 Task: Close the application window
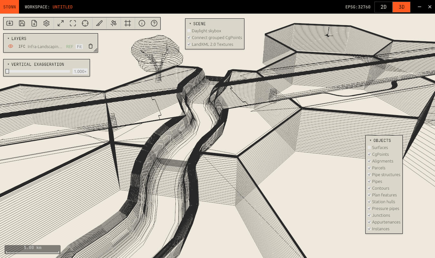click(430, 7)
